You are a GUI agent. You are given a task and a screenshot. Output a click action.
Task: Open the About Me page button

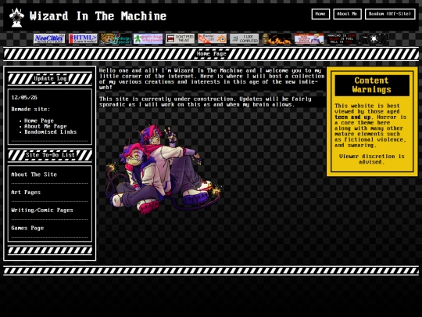(x=347, y=14)
